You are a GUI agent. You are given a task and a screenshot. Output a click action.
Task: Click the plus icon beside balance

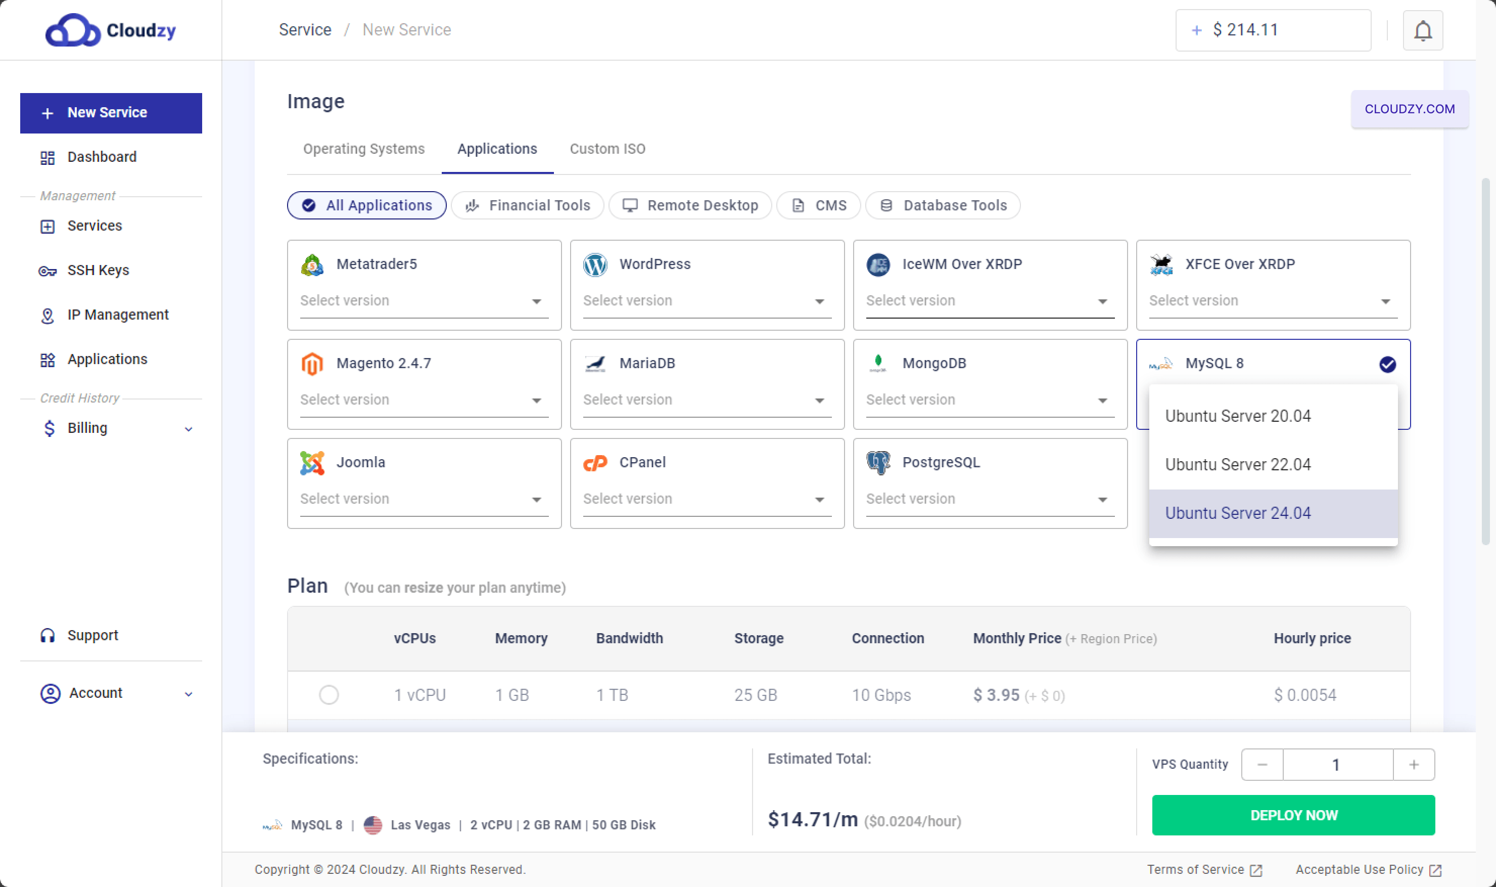(1196, 30)
